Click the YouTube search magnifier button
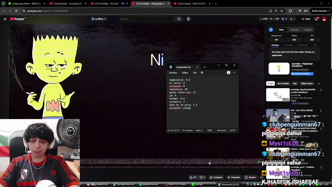 point(179,19)
